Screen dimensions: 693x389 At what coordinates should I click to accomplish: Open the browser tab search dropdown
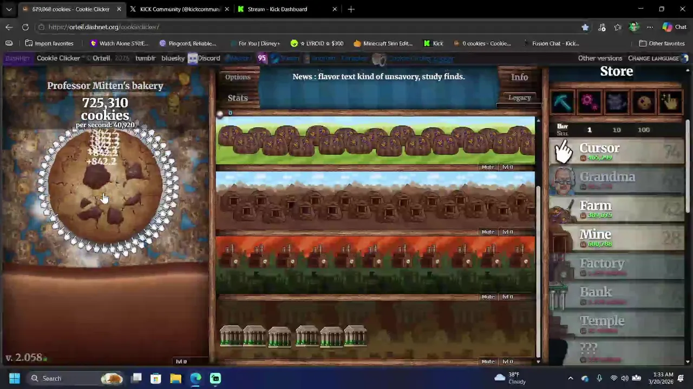tap(9, 9)
